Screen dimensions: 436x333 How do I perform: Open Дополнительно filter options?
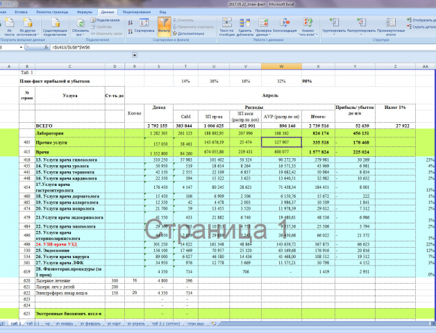click(188, 33)
